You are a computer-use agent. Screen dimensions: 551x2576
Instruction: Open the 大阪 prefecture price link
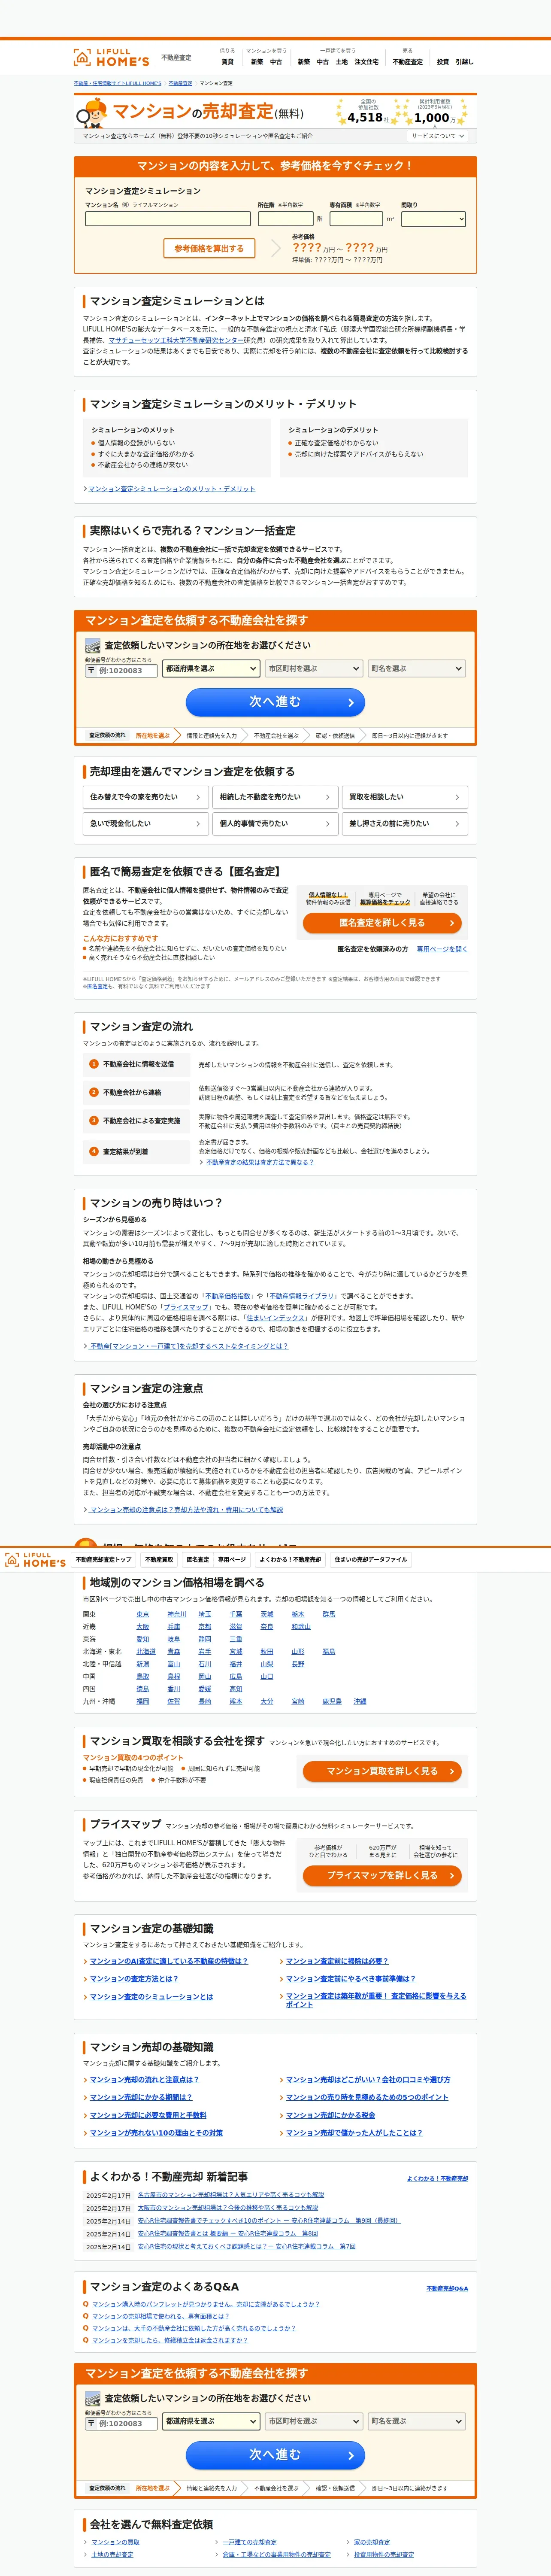coord(142,1627)
